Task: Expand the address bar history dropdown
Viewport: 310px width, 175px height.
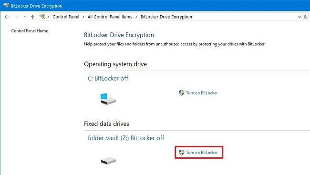Action: [300, 17]
